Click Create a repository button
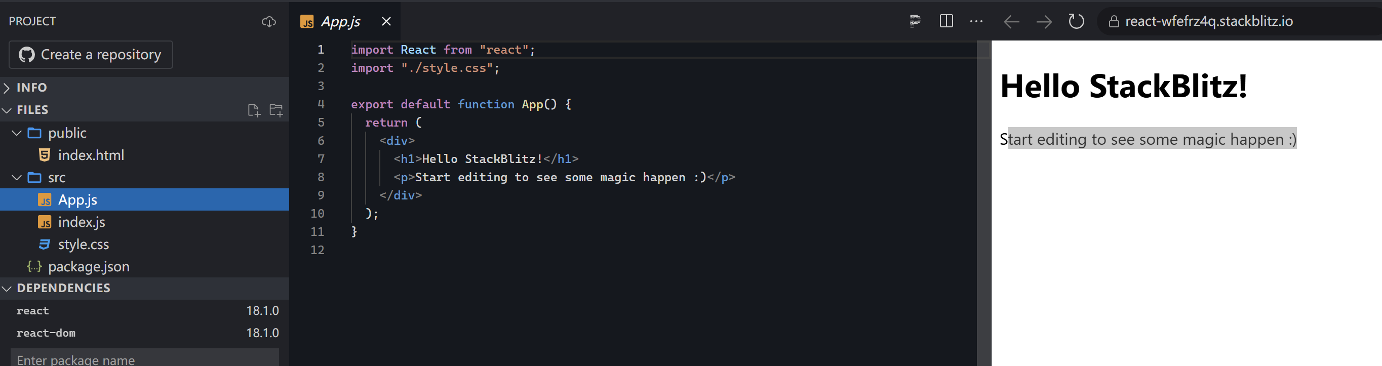Image resolution: width=1382 pixels, height=366 pixels. [x=91, y=55]
